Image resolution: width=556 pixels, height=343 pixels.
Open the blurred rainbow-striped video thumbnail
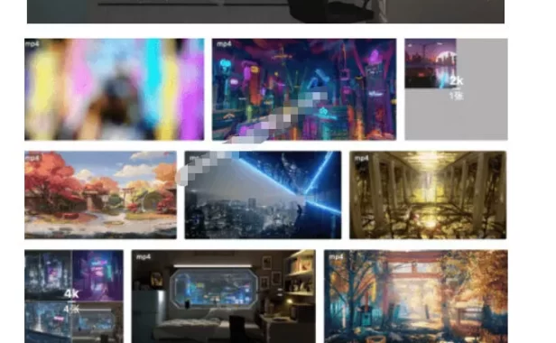pyautogui.click(x=114, y=89)
